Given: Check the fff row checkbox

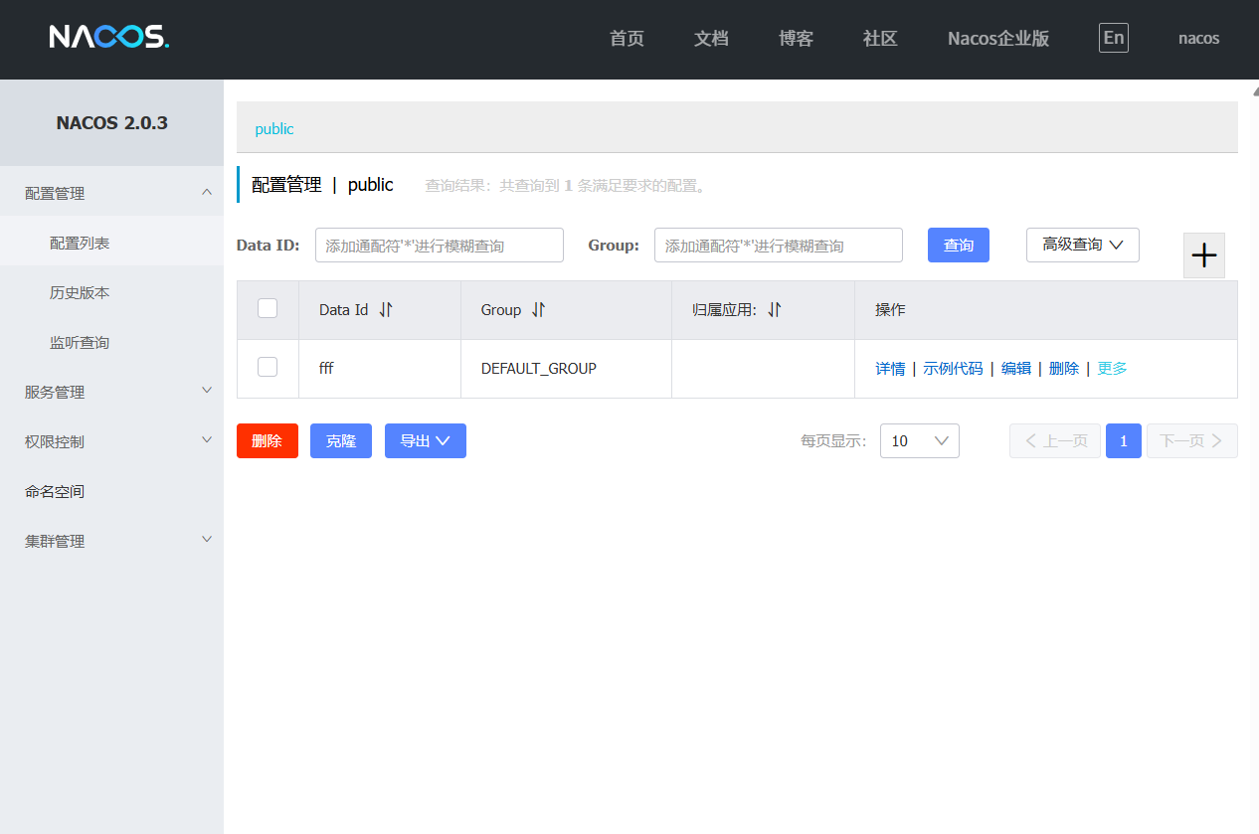Looking at the screenshot, I should 268,367.
